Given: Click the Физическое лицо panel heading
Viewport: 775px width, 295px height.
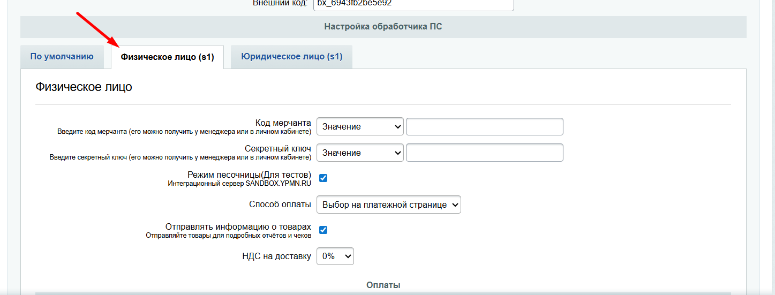Looking at the screenshot, I should pyautogui.click(x=84, y=87).
